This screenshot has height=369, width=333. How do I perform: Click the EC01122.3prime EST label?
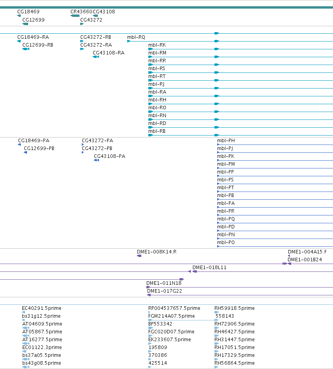click(42, 347)
